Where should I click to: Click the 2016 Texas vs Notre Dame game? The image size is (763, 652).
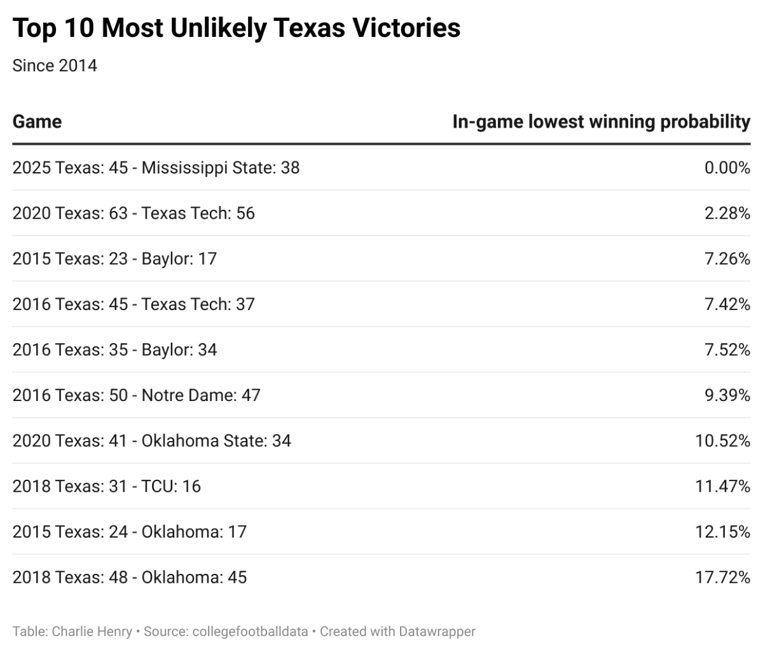(x=136, y=395)
